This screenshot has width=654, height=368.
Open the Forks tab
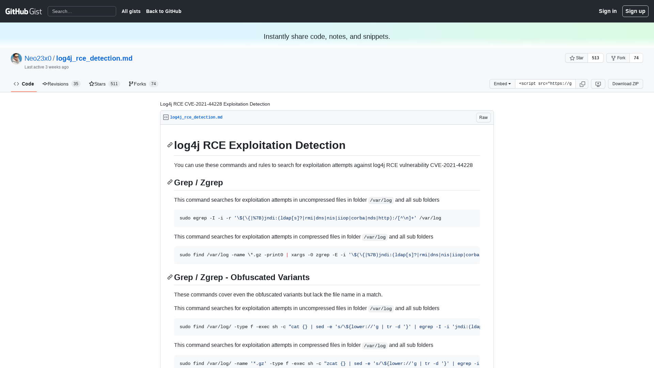[143, 84]
